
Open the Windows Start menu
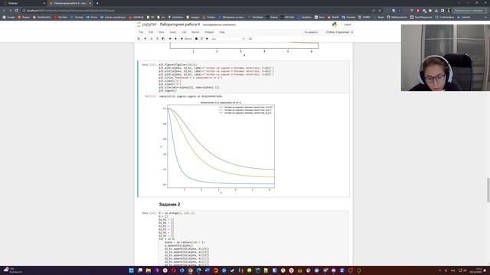(x=131, y=270)
